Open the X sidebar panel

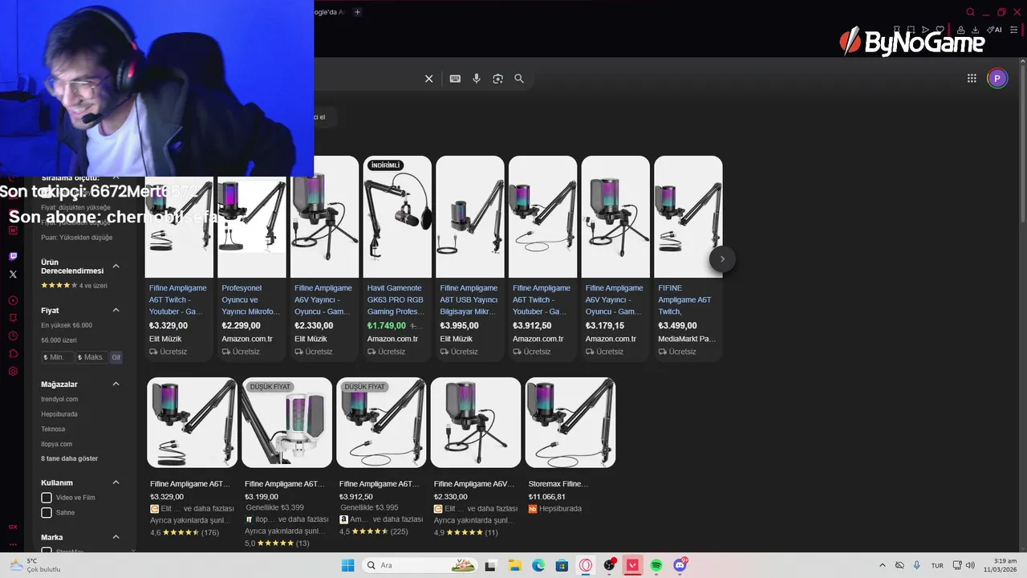click(13, 275)
